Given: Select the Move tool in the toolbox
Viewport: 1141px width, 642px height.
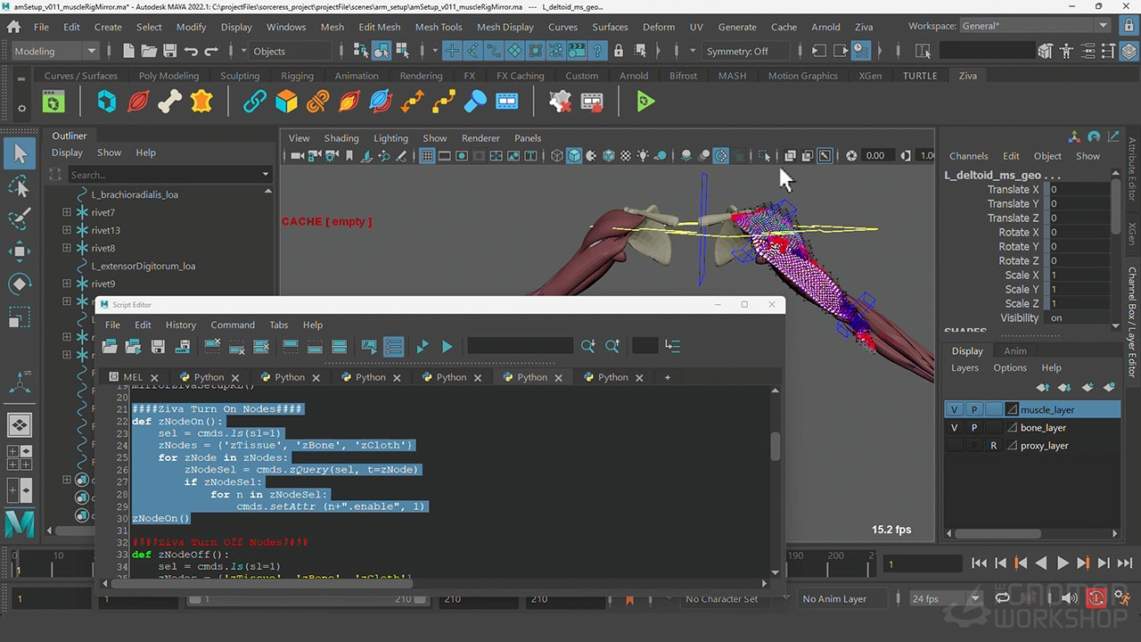Looking at the screenshot, I should tap(20, 251).
